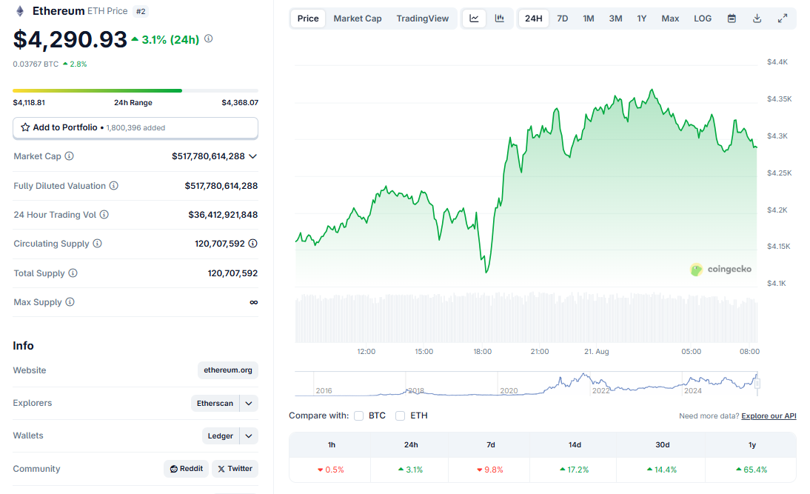This screenshot has width=810, height=494.
Task: Click the historical range navigator chart
Action: click(526, 384)
